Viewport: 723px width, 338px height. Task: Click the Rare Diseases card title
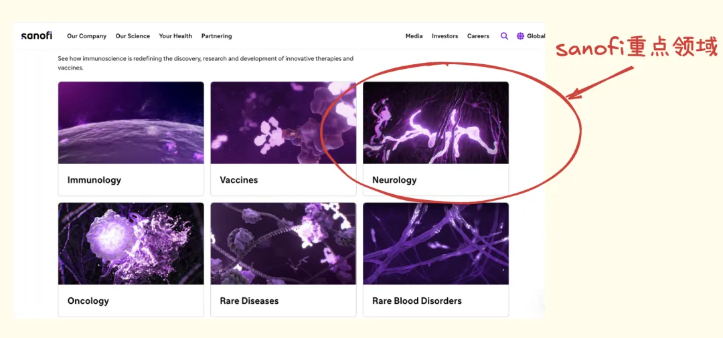point(249,301)
